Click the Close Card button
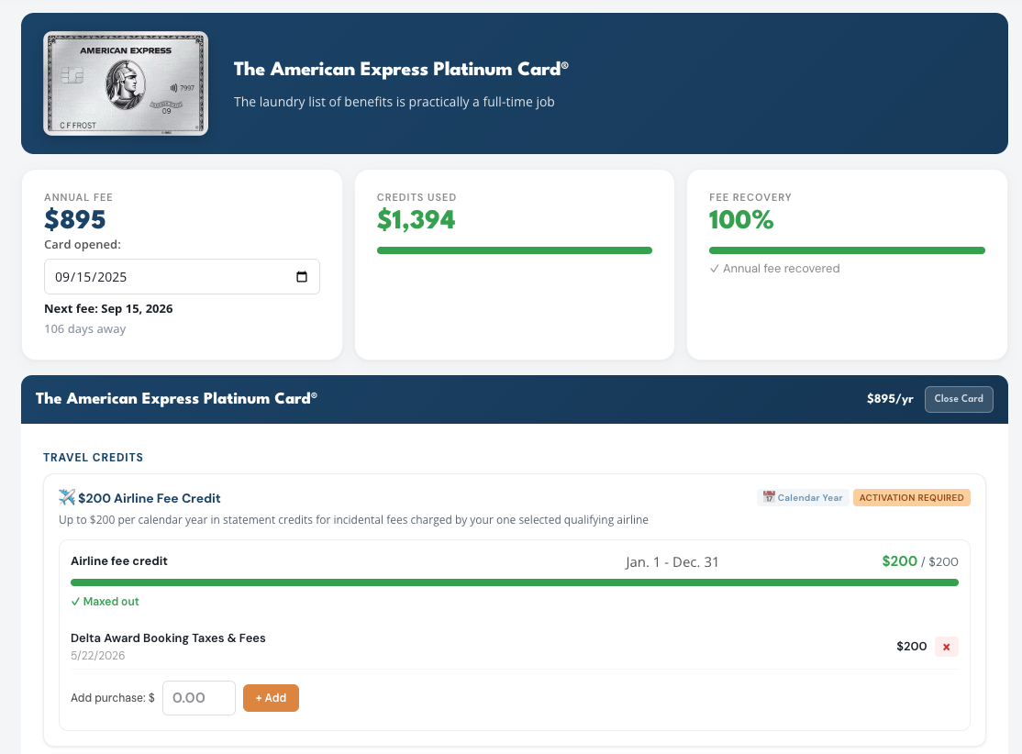Viewport: 1022px width, 754px height. (x=959, y=399)
